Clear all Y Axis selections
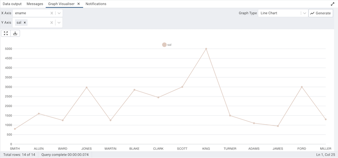The height and width of the screenshot is (158, 338). (x=52, y=23)
